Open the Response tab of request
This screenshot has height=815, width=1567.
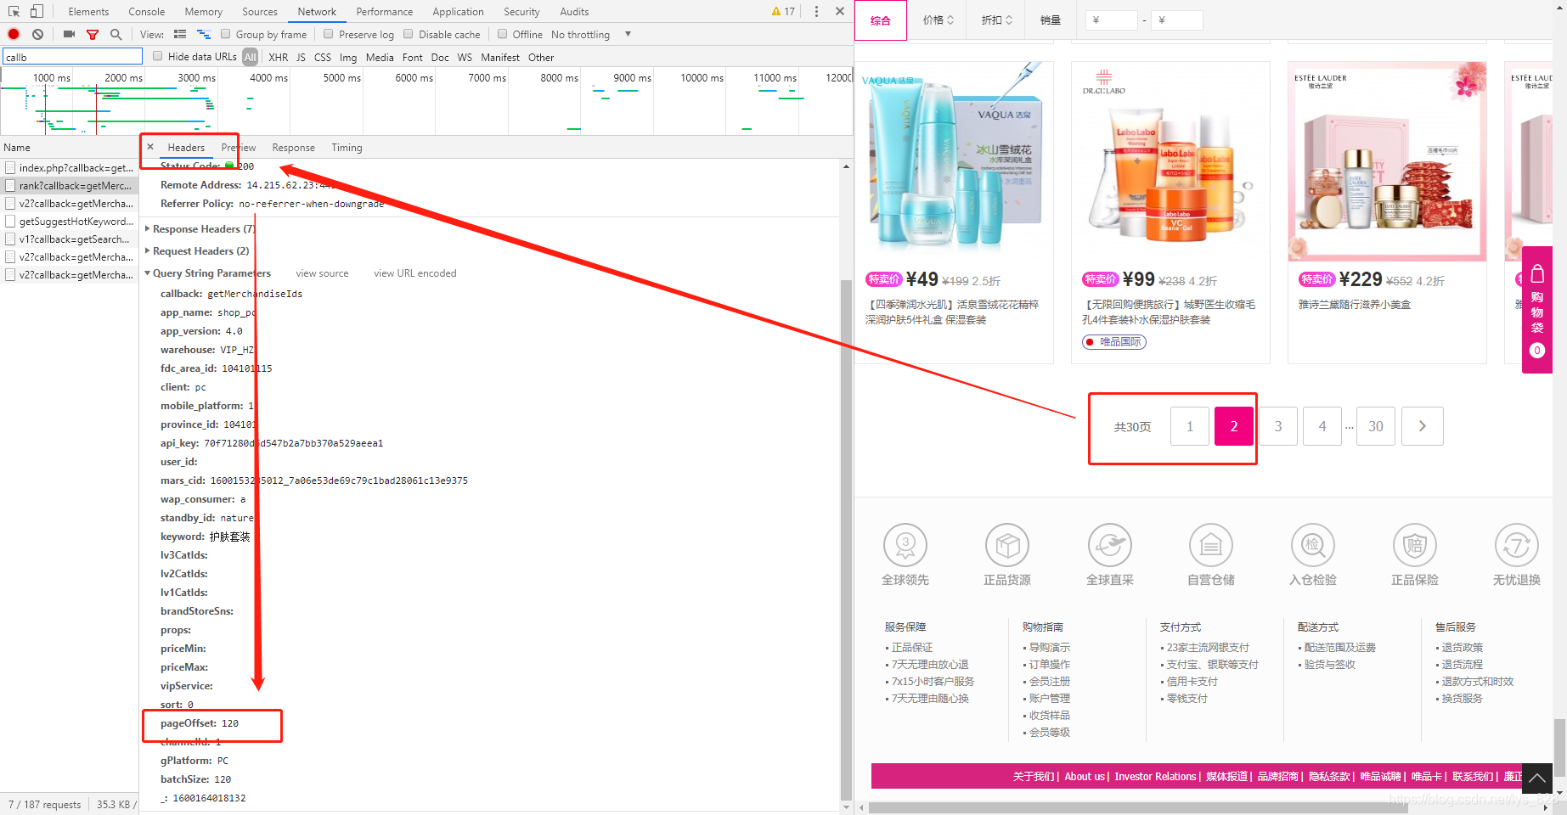pyautogui.click(x=293, y=148)
